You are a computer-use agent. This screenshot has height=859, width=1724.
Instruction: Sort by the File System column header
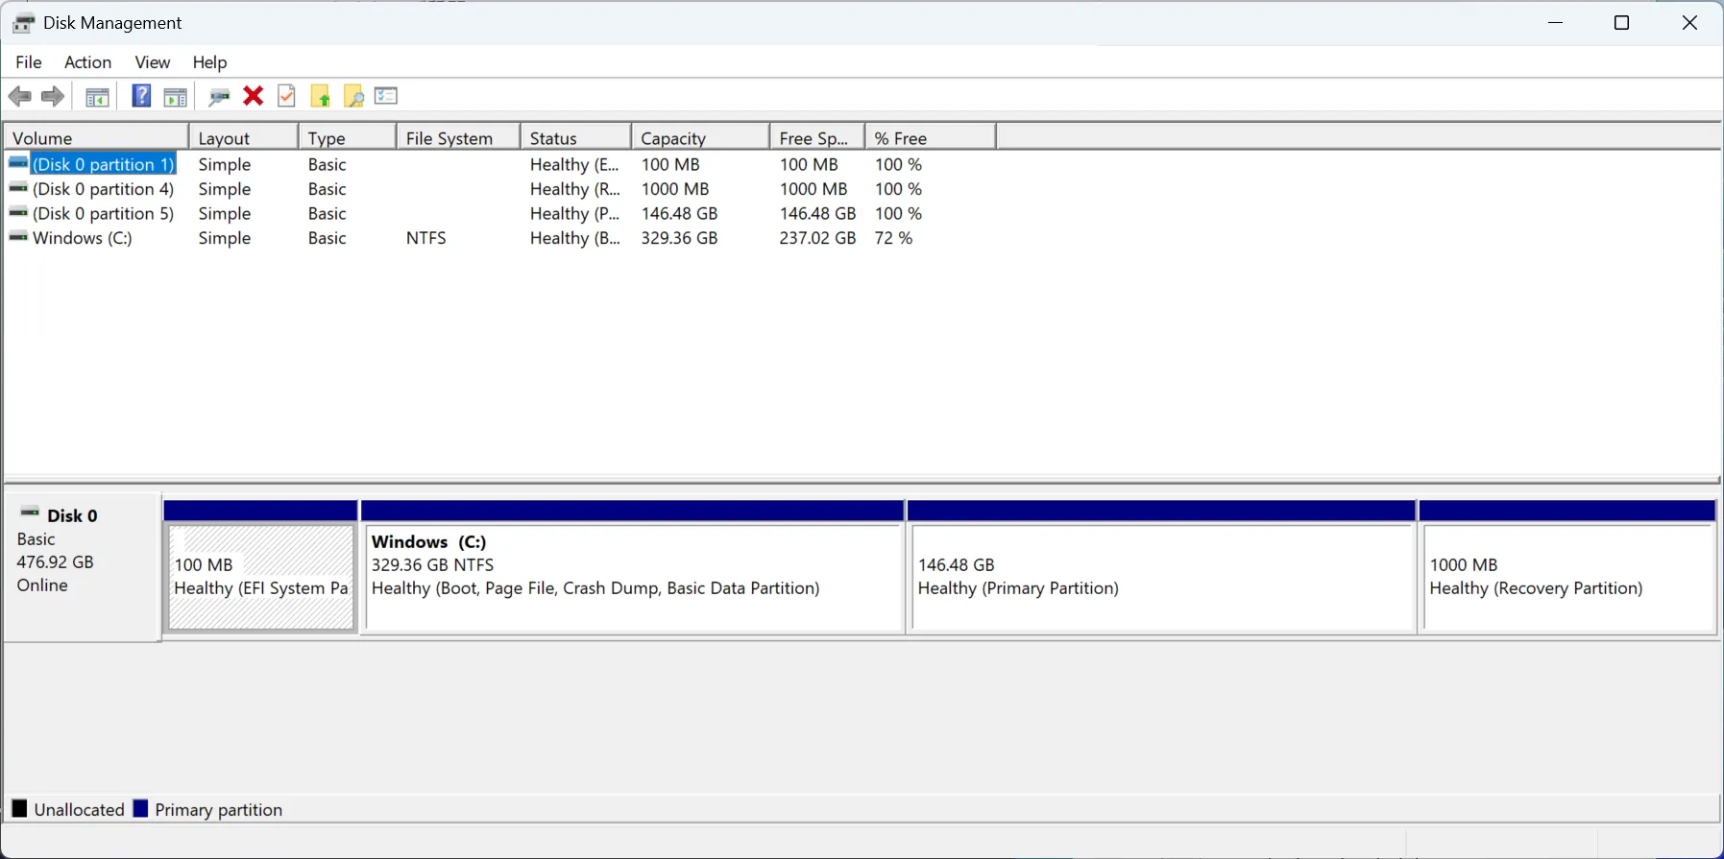click(458, 138)
